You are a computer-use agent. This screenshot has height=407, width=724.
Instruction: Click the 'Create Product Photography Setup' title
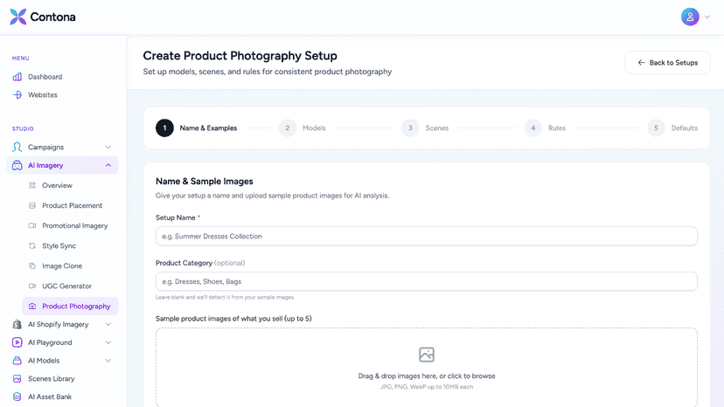[240, 56]
